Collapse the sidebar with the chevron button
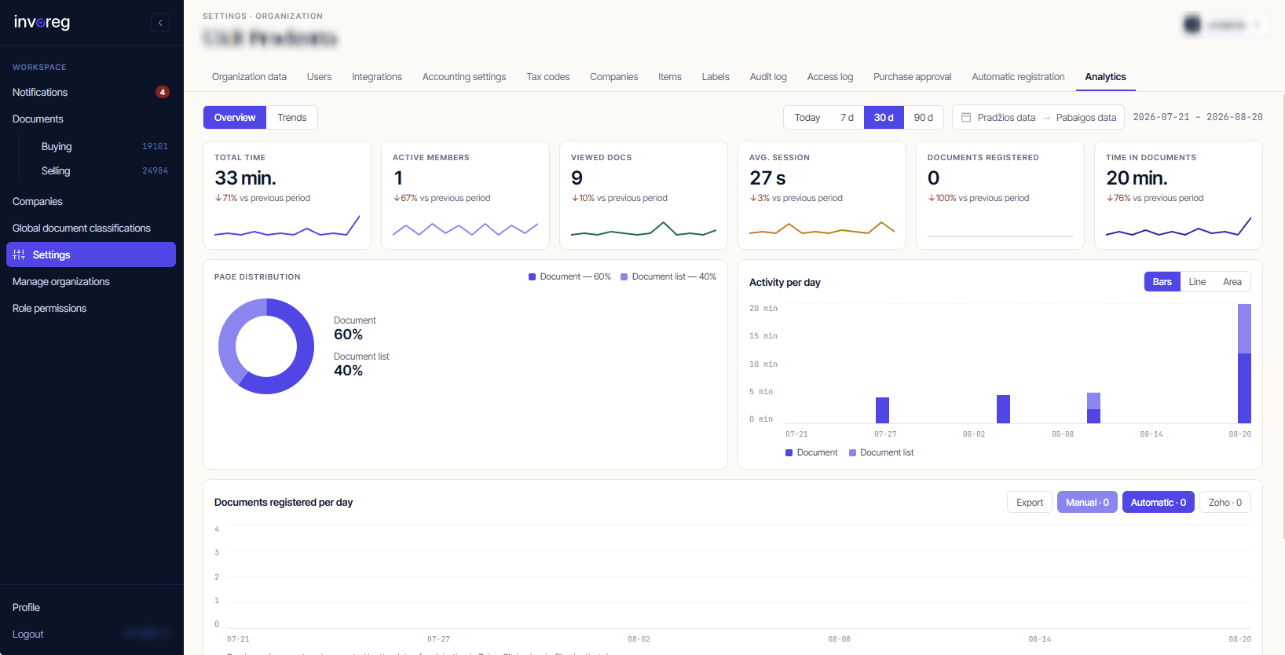 click(160, 23)
